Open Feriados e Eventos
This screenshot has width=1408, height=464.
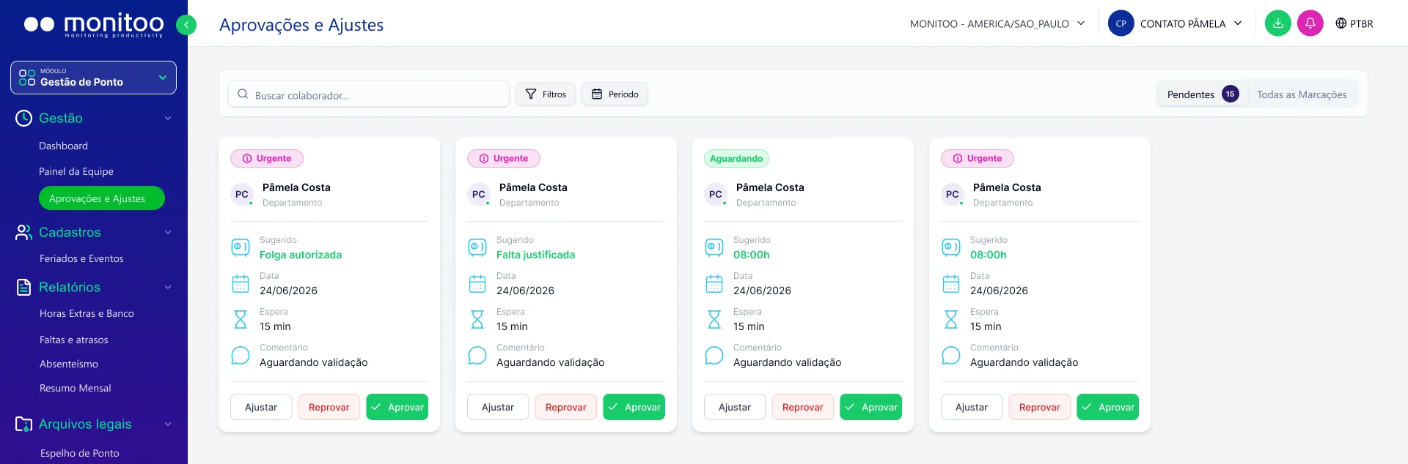(81, 258)
